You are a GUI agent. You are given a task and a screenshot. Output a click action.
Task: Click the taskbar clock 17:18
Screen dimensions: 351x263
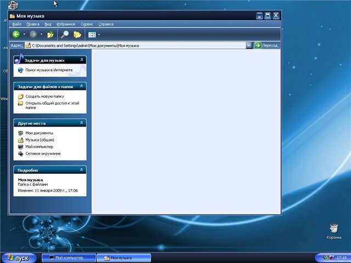pos(341,258)
